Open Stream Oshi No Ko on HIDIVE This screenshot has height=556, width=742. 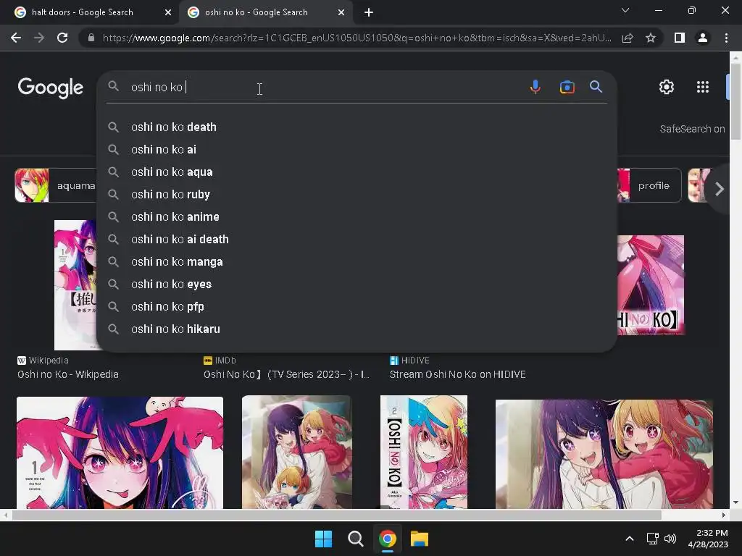click(x=457, y=374)
